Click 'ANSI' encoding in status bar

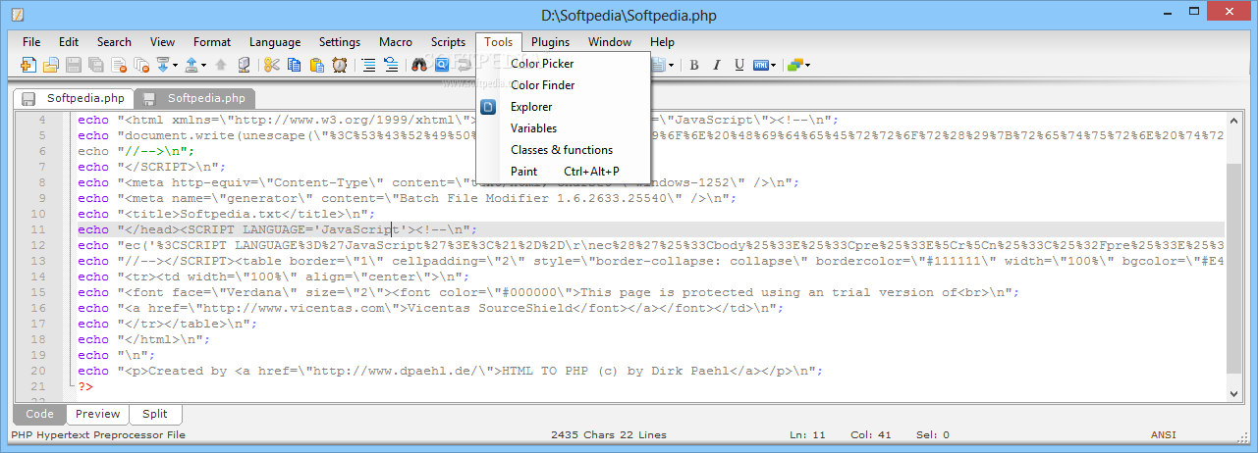1164,434
